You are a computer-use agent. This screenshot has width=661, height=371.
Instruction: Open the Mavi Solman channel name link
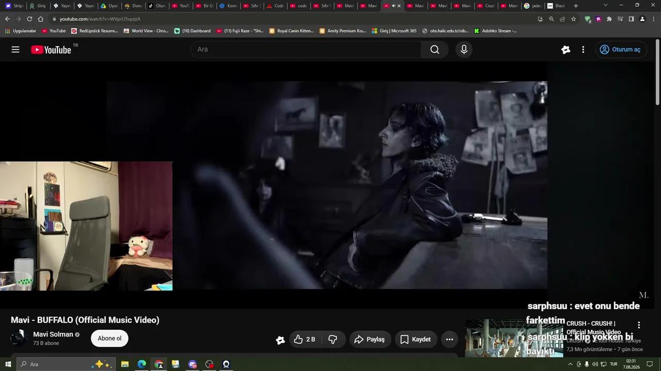53,334
